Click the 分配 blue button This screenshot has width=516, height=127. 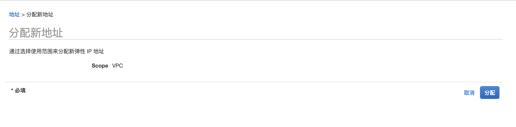pyautogui.click(x=490, y=93)
